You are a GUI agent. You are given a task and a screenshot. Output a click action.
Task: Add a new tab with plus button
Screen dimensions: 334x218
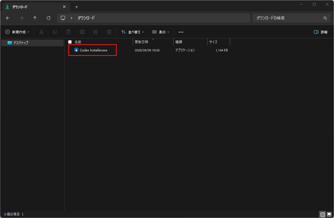pos(77,7)
